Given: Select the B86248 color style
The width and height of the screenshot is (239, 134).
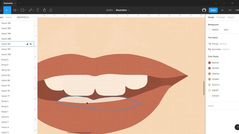Looking at the screenshot, I should click(x=214, y=63).
